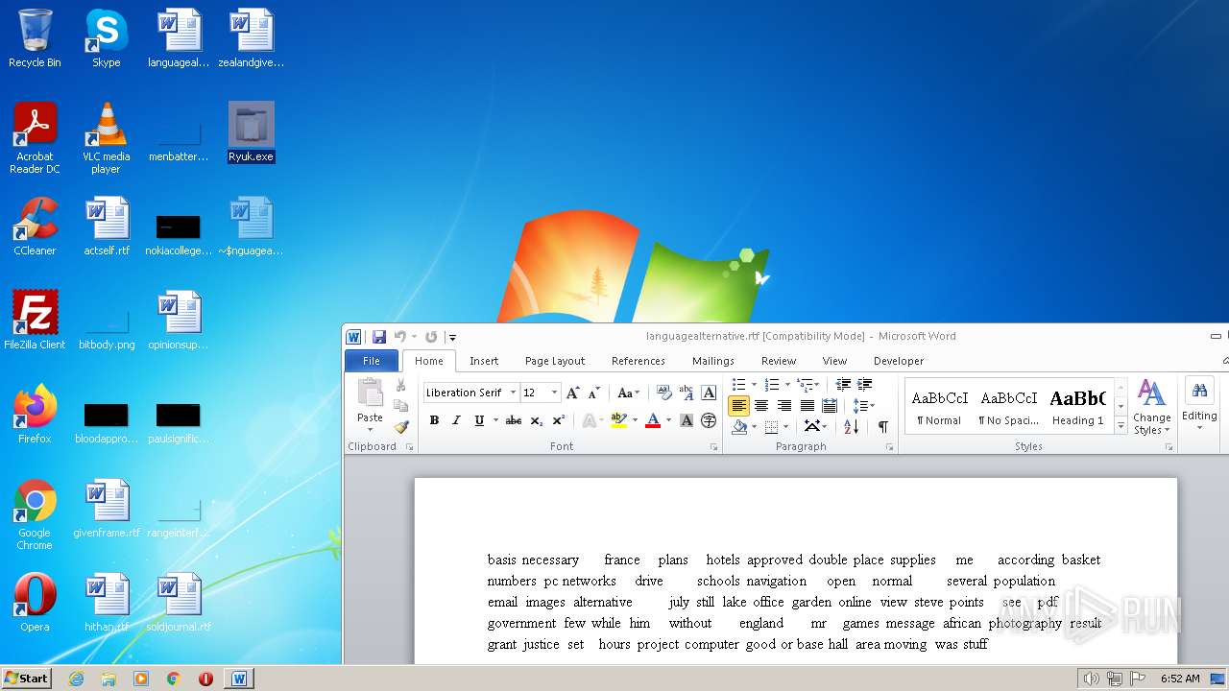Open the File tab
The image size is (1229, 691).
372,361
